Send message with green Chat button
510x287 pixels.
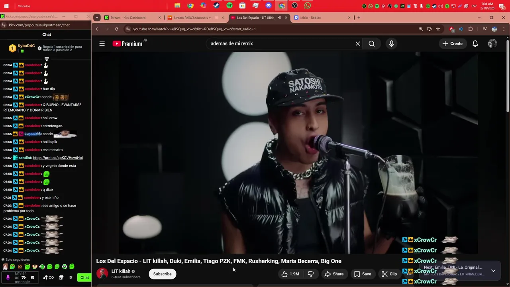coord(84,277)
